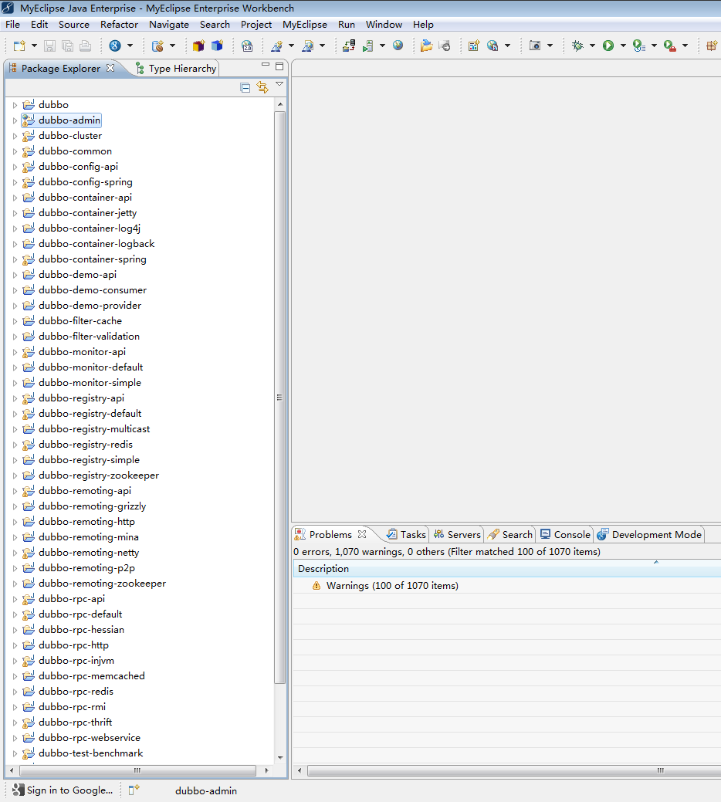Toggle Link with Editor in Package Explorer

(x=262, y=87)
